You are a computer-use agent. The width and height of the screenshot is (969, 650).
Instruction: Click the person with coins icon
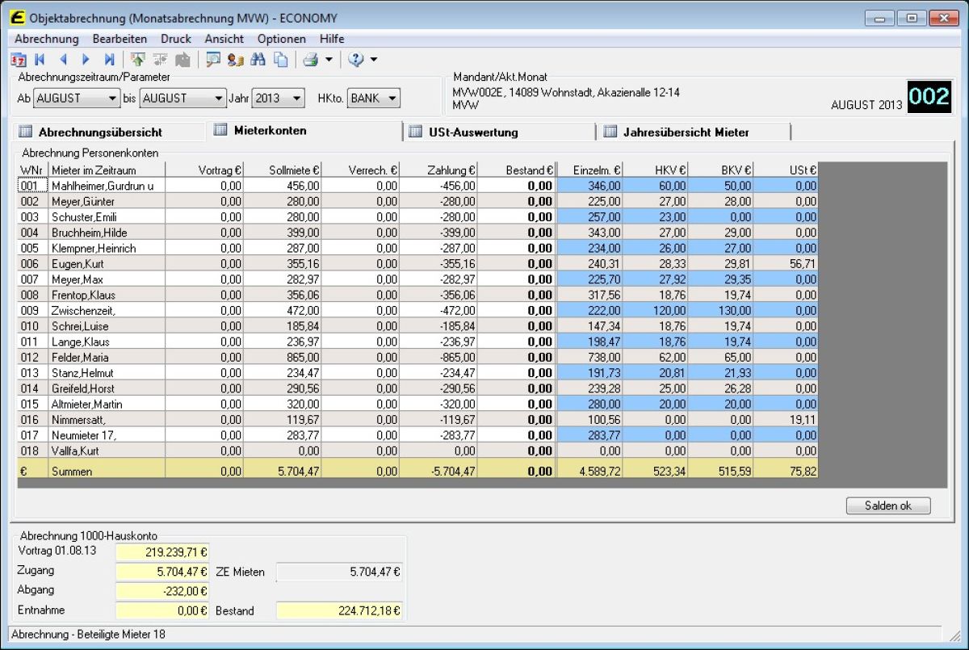(x=235, y=59)
